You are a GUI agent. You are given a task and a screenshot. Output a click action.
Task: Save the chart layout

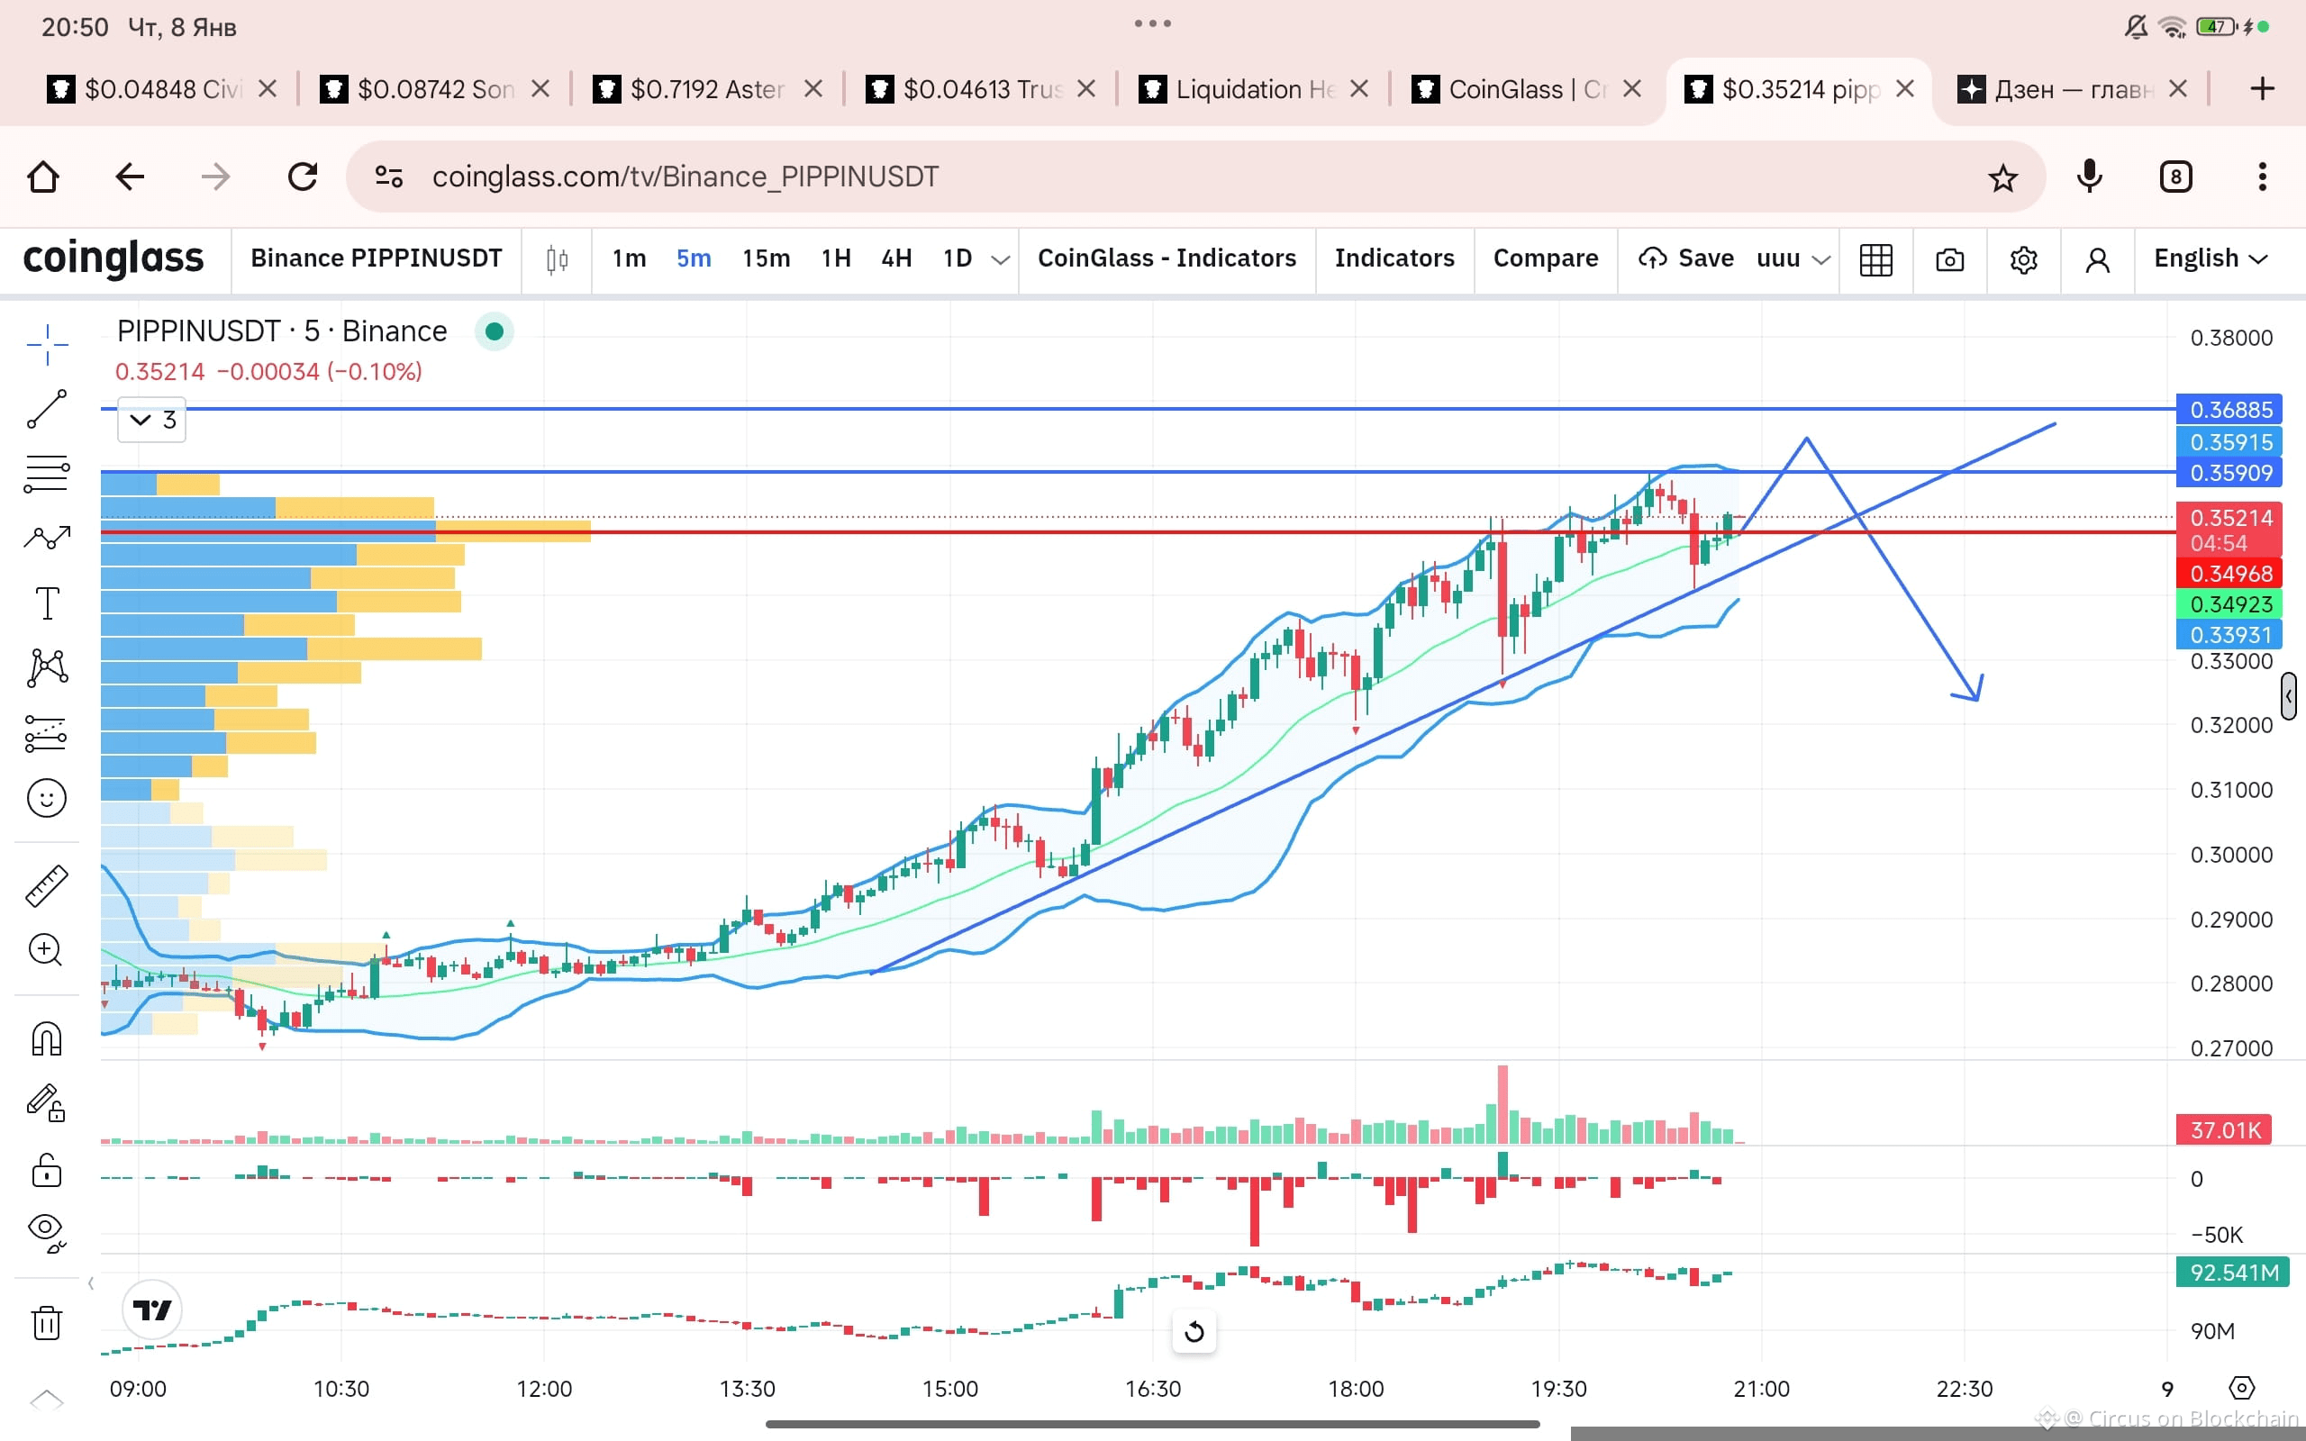pos(1685,258)
